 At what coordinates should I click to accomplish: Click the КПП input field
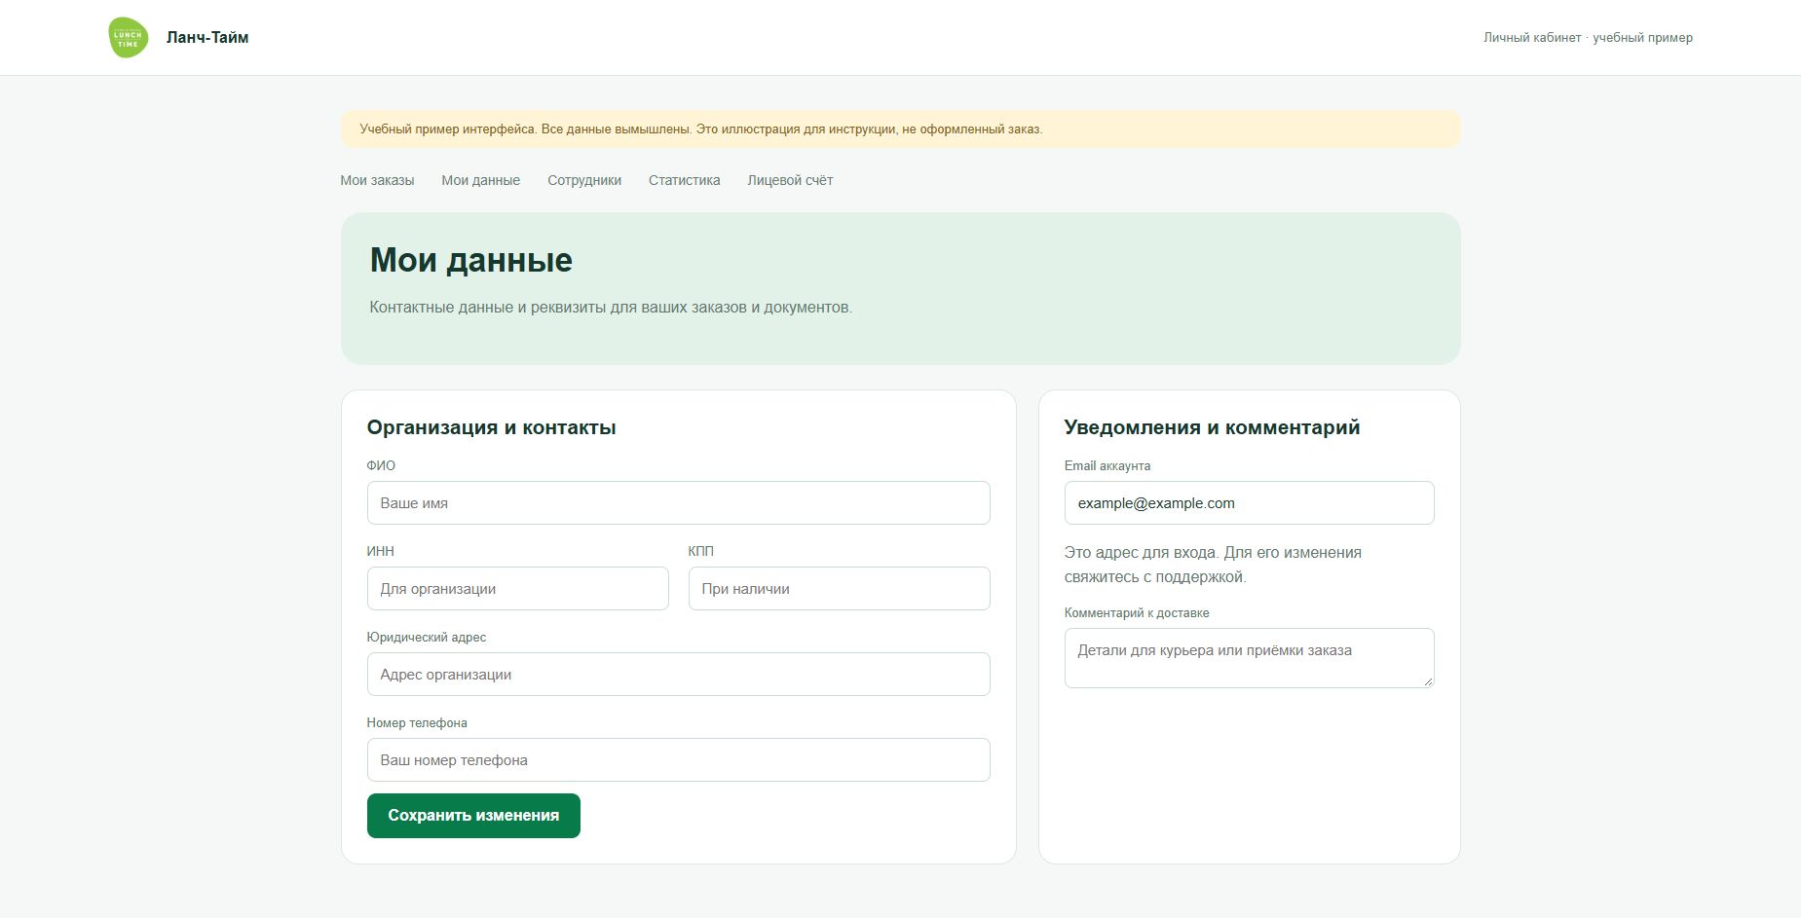click(839, 589)
